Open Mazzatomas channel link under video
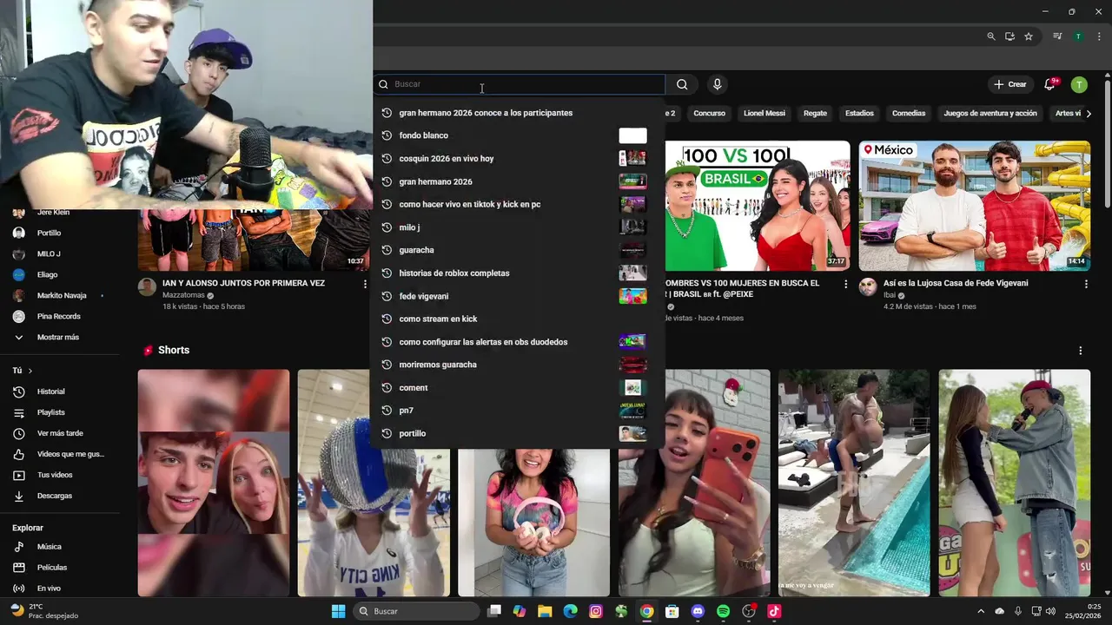Screen dimensions: 1112x625 click(x=183, y=295)
